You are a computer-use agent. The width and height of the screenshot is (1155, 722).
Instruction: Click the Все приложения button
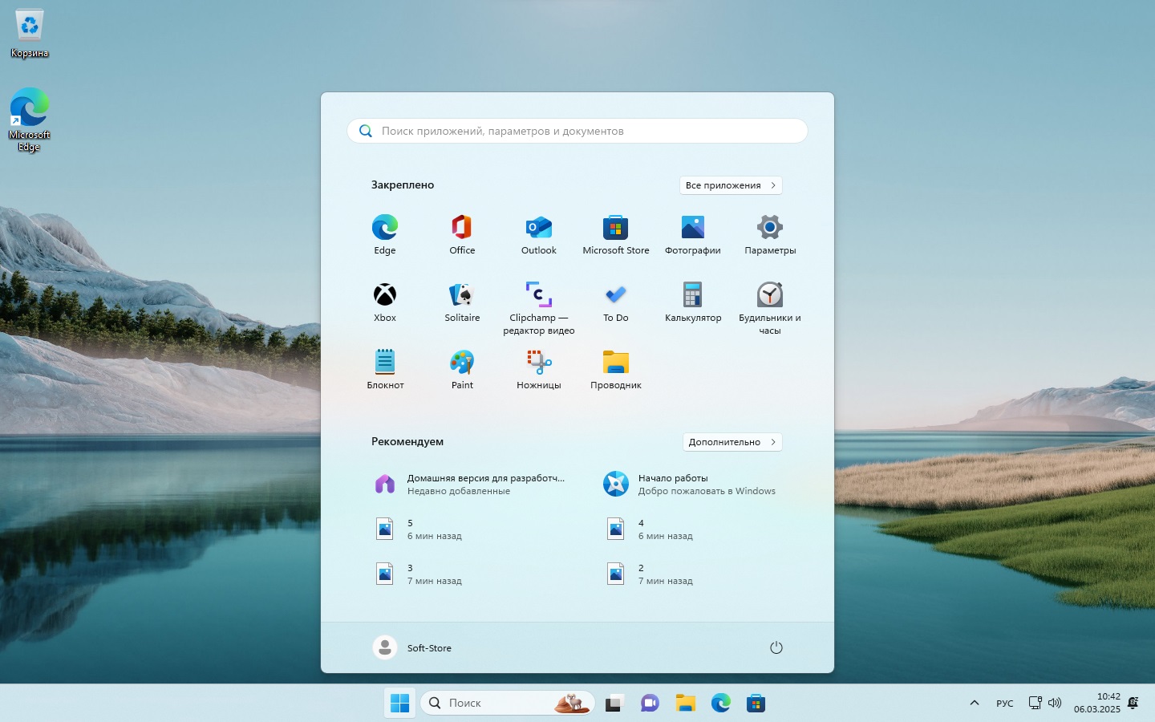click(731, 185)
